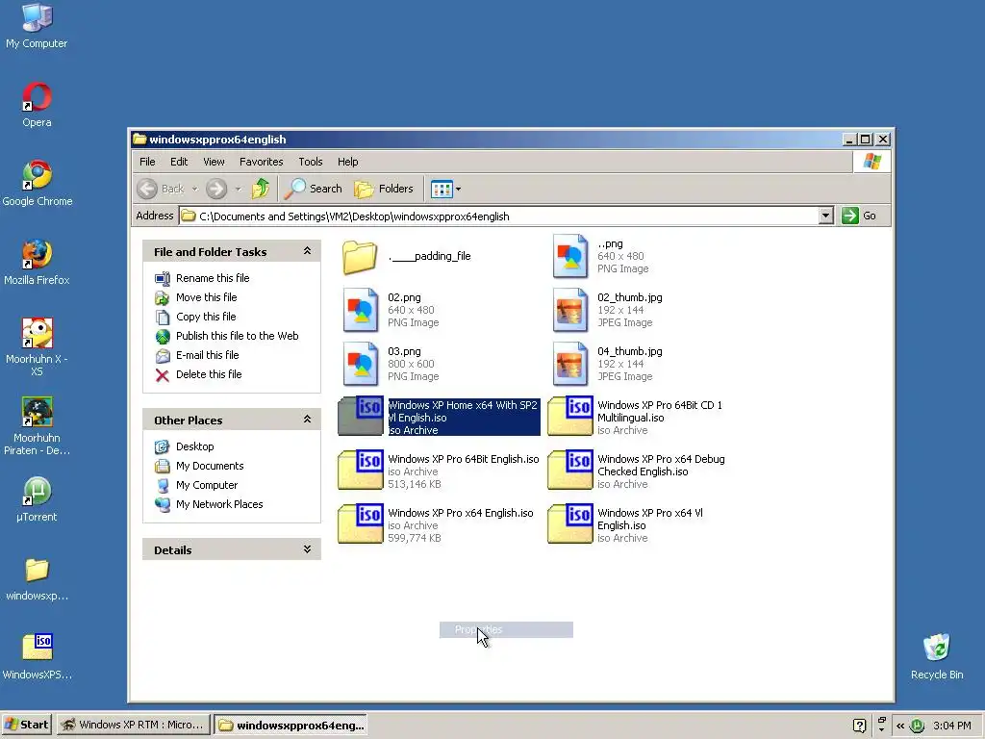Click the Properties context menu item
Screen dimensions: 985x739
(x=506, y=629)
